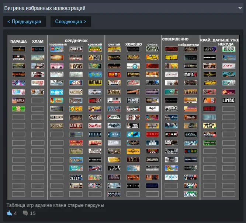Go to the Следующая illustration
246x223 pixels.
[x=70, y=21]
